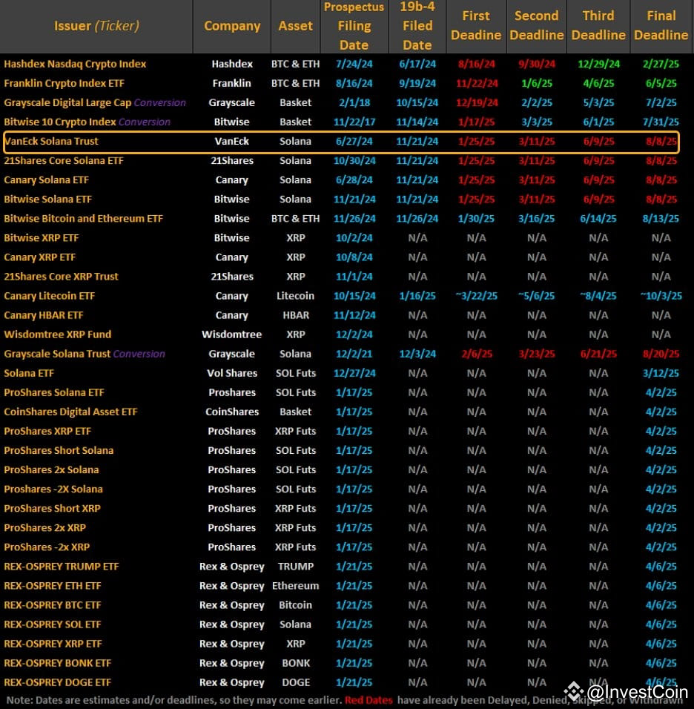Select the Issuer (Ticker) column header
This screenshot has height=709, width=694.
96,26
